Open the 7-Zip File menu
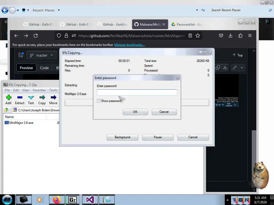274x205 pixels. tap(7, 90)
